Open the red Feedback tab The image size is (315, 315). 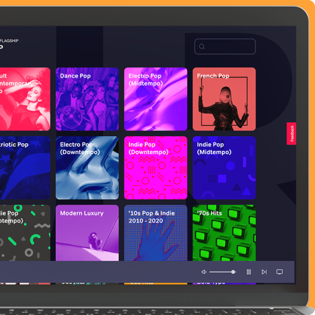tap(291, 133)
